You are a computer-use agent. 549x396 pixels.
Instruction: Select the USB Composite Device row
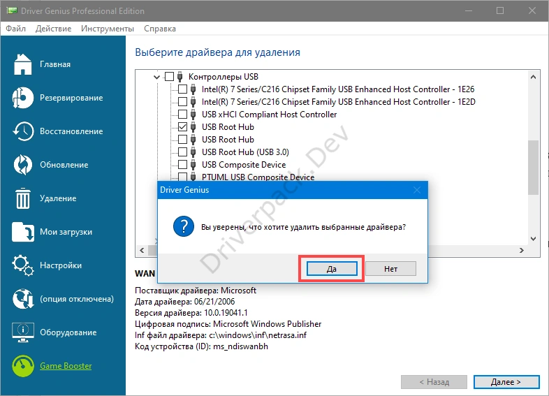coord(244,165)
